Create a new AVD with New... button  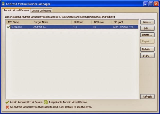click(147, 22)
